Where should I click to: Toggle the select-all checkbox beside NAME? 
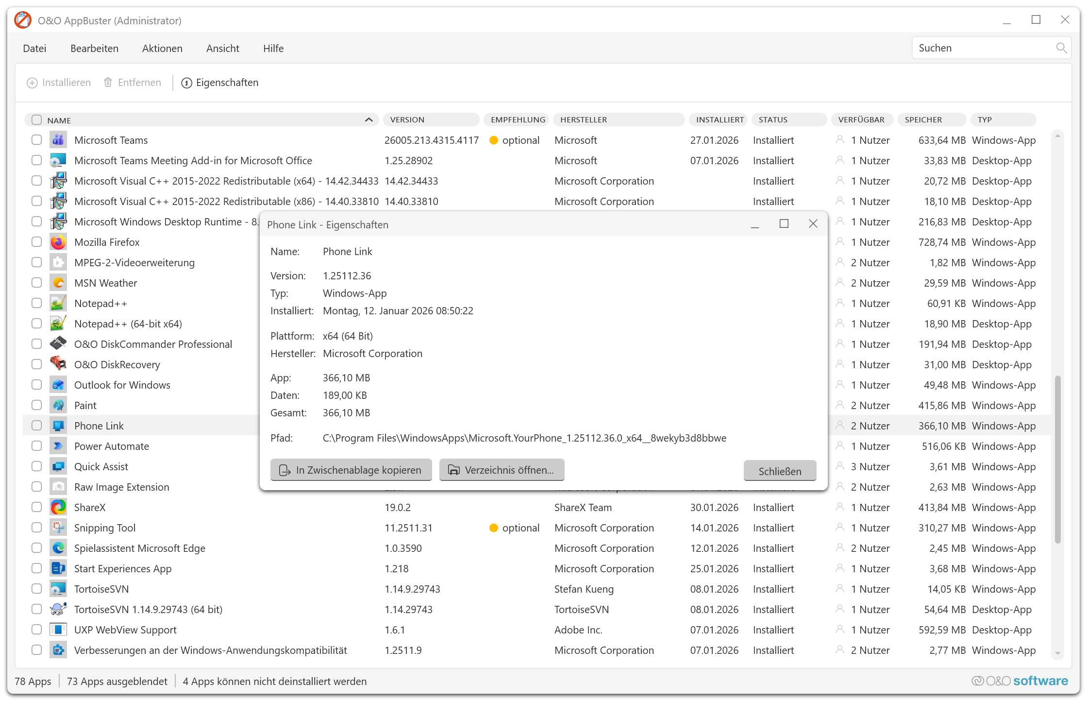click(37, 120)
